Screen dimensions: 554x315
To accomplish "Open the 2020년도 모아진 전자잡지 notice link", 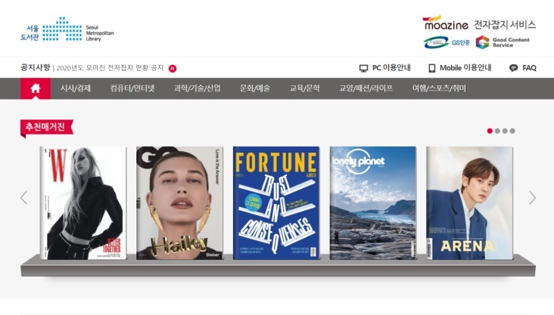I will coord(110,68).
